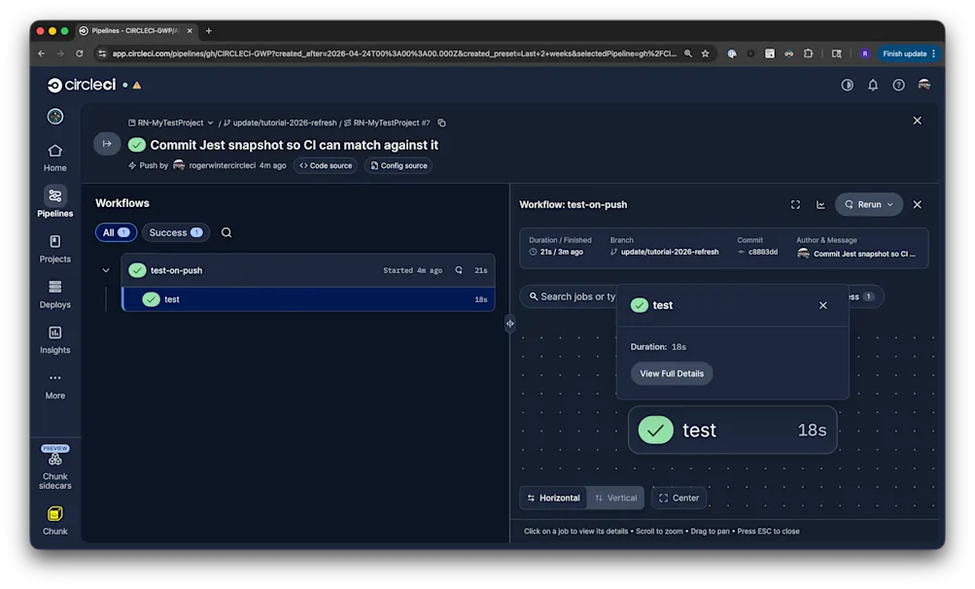Switch to Horizontal layout
Image resolution: width=975 pixels, height=589 pixels.
(x=553, y=498)
